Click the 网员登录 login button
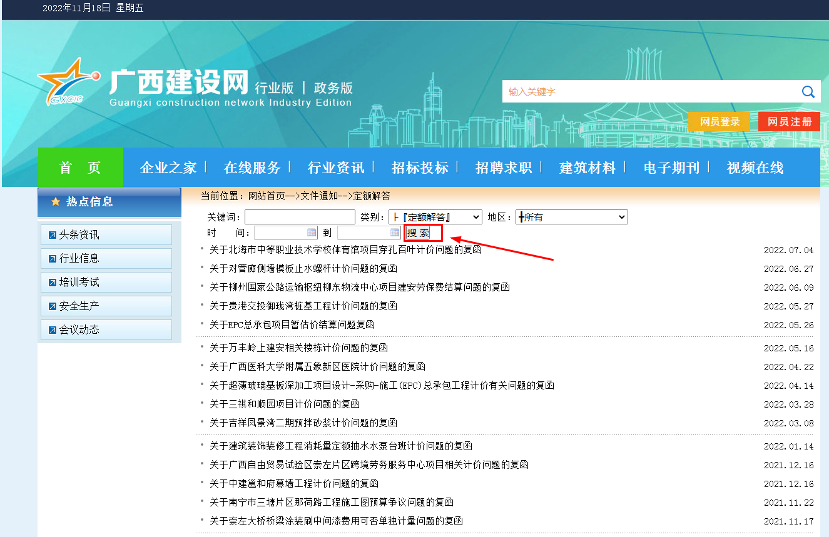This screenshot has height=537, width=829. (719, 122)
